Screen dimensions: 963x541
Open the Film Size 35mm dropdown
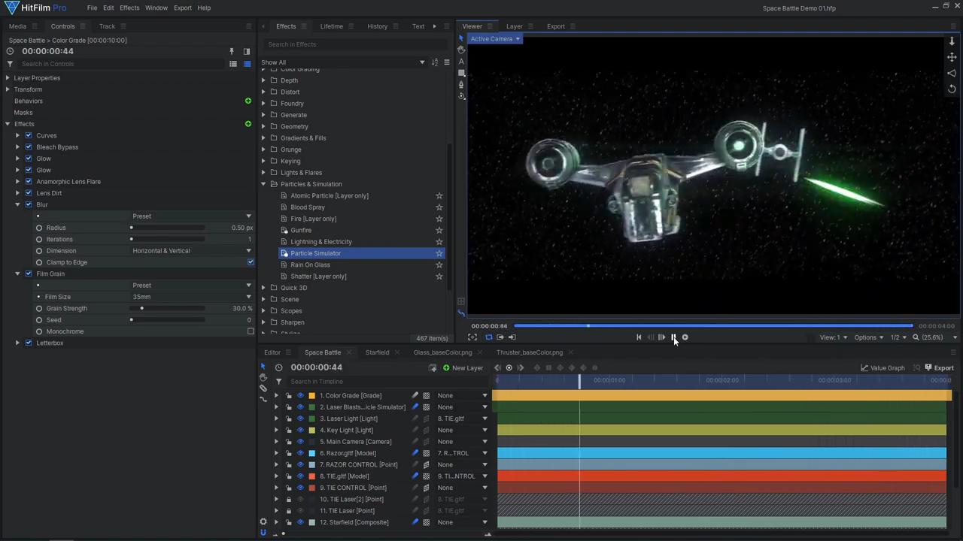192,297
